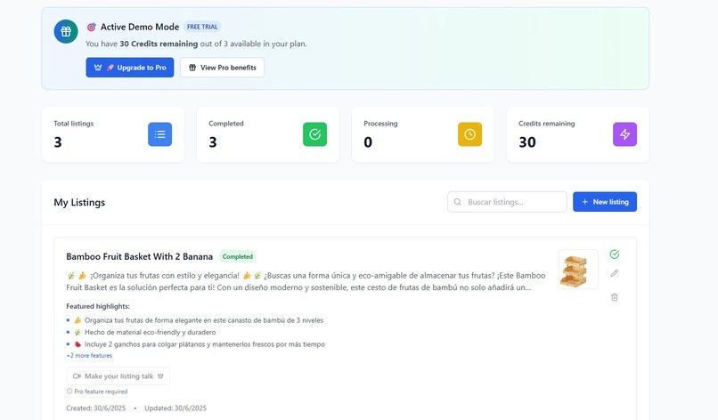Click the crown icon in Upgrade to Pro button
This screenshot has height=420, width=718.
point(98,68)
